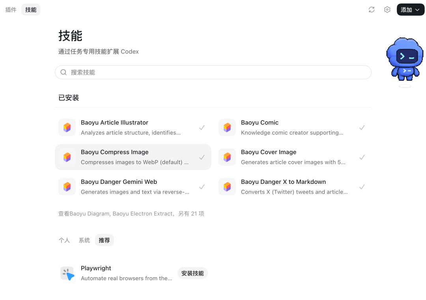Image resolution: width=426 pixels, height=300 pixels.
Task: Open the Baoyu Article Illustrator title
Action: (x=114, y=122)
